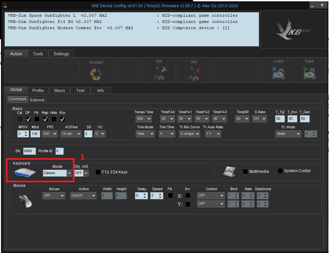
Task: Click the app icon in title bar
Action: [5, 6]
